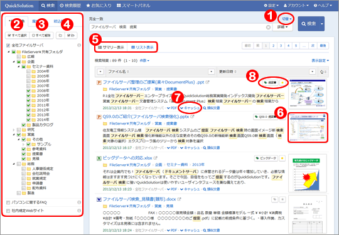Click the PowerPoint icon of the DocumentPlus .ppt result
The height and width of the screenshot is (235, 339).
point(99,83)
